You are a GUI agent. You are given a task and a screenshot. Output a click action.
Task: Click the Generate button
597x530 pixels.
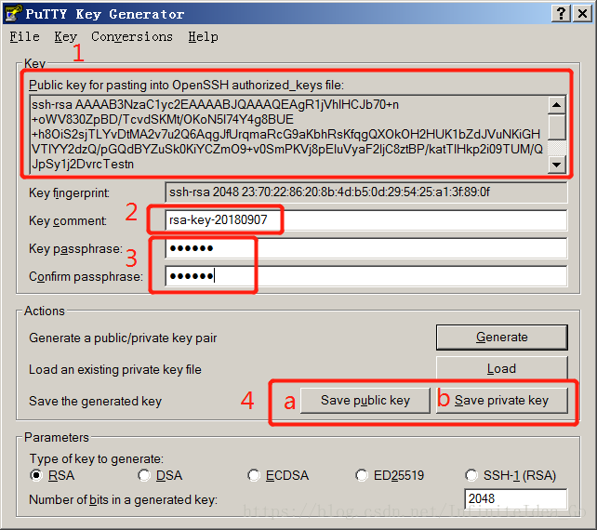click(502, 338)
